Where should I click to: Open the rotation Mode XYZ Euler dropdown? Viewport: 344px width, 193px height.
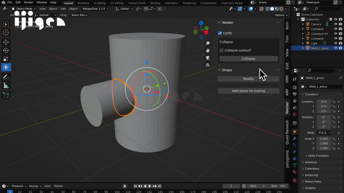pyautogui.click(x=323, y=133)
